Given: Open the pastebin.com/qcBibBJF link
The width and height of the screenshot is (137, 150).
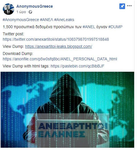Looking at the screenshot, I should point(77,66).
